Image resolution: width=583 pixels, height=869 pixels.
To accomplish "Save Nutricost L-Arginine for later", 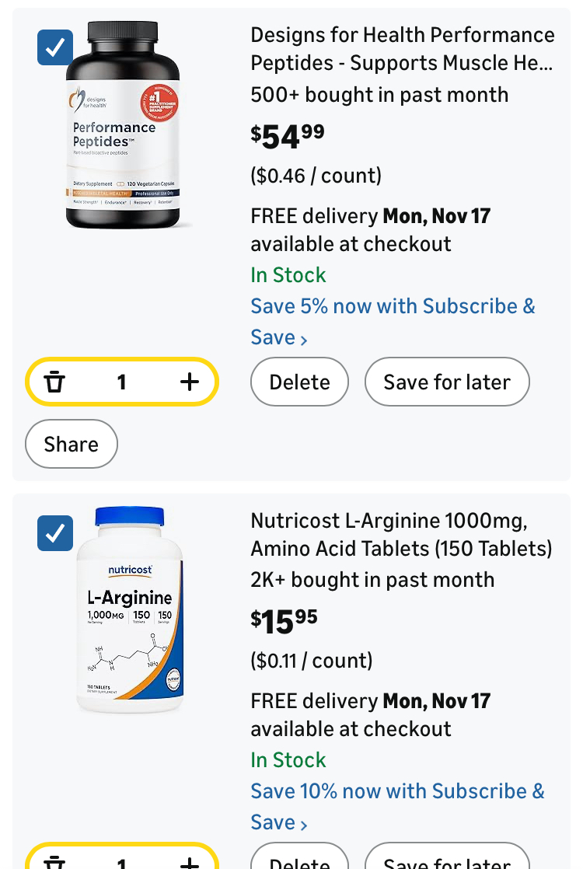I will point(447,861).
